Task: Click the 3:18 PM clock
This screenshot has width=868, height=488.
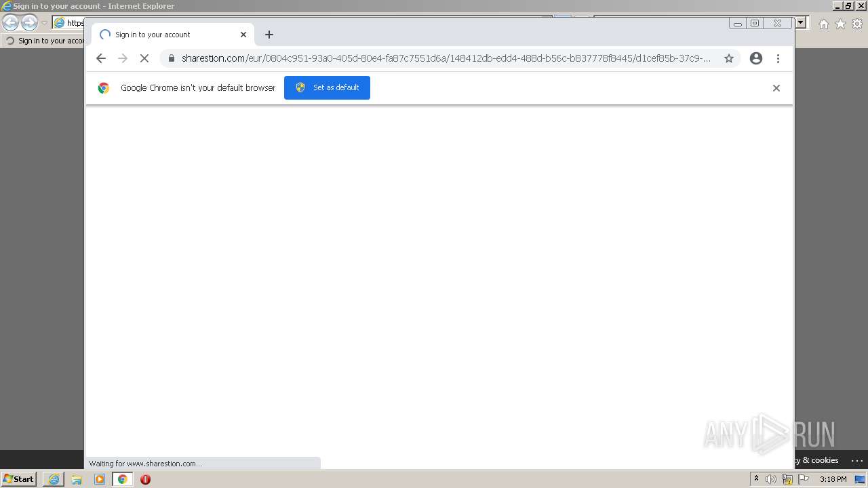Action: coord(833,479)
